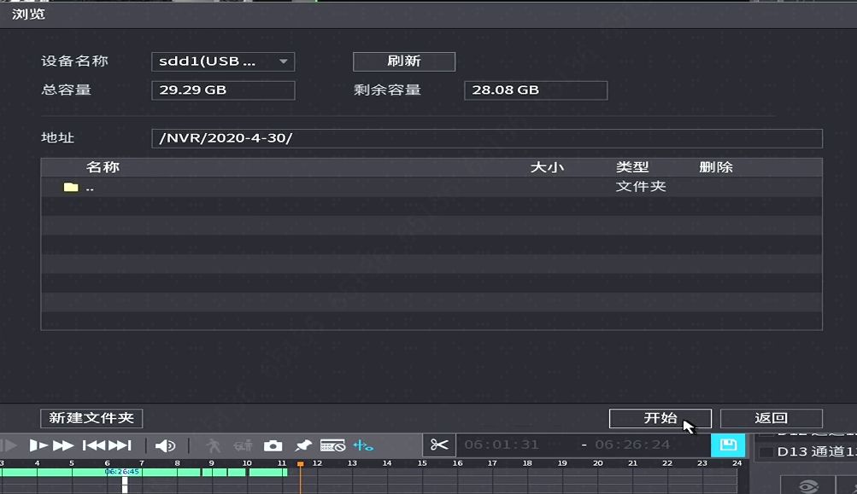Click the clip start time 06:01:31
The height and width of the screenshot is (494, 857).
(x=502, y=445)
